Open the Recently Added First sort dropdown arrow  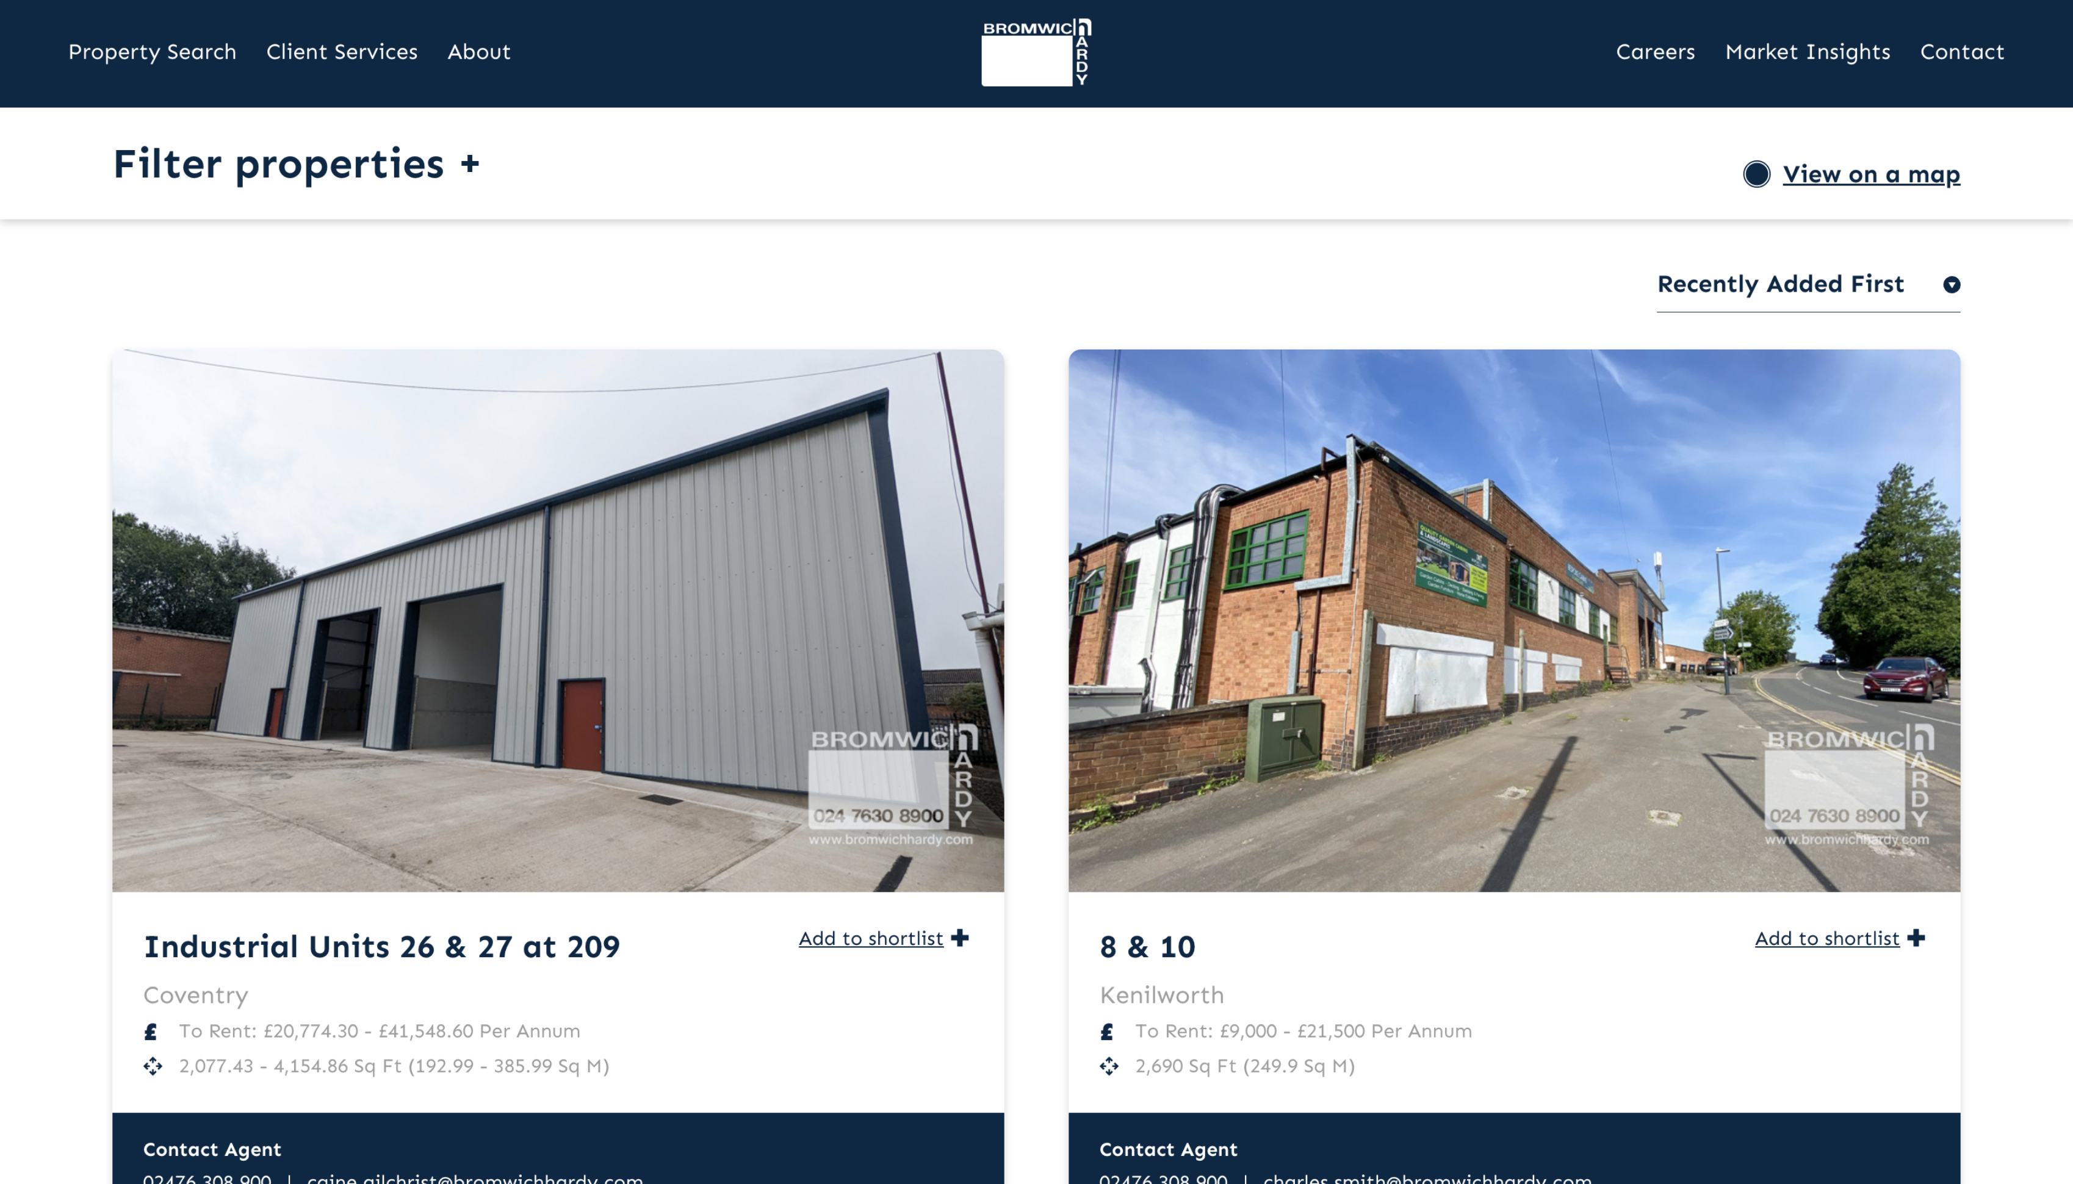1951,285
